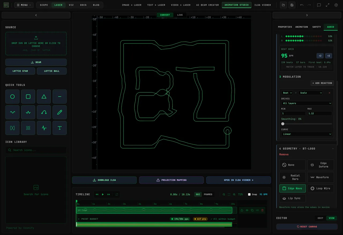Screen dimensions: 343x235
Task: Pick the triangle quick tool
Action: 44,97
